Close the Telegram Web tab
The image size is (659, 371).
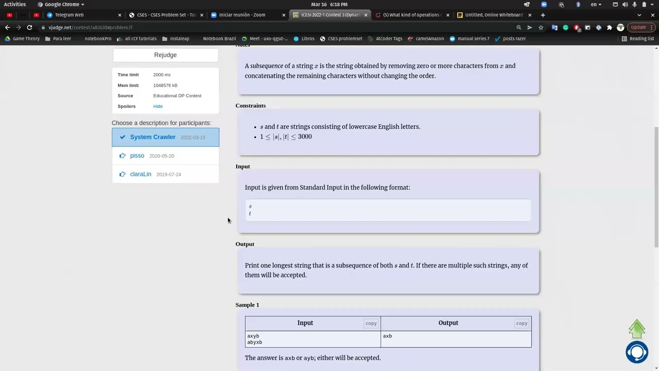pos(119,15)
